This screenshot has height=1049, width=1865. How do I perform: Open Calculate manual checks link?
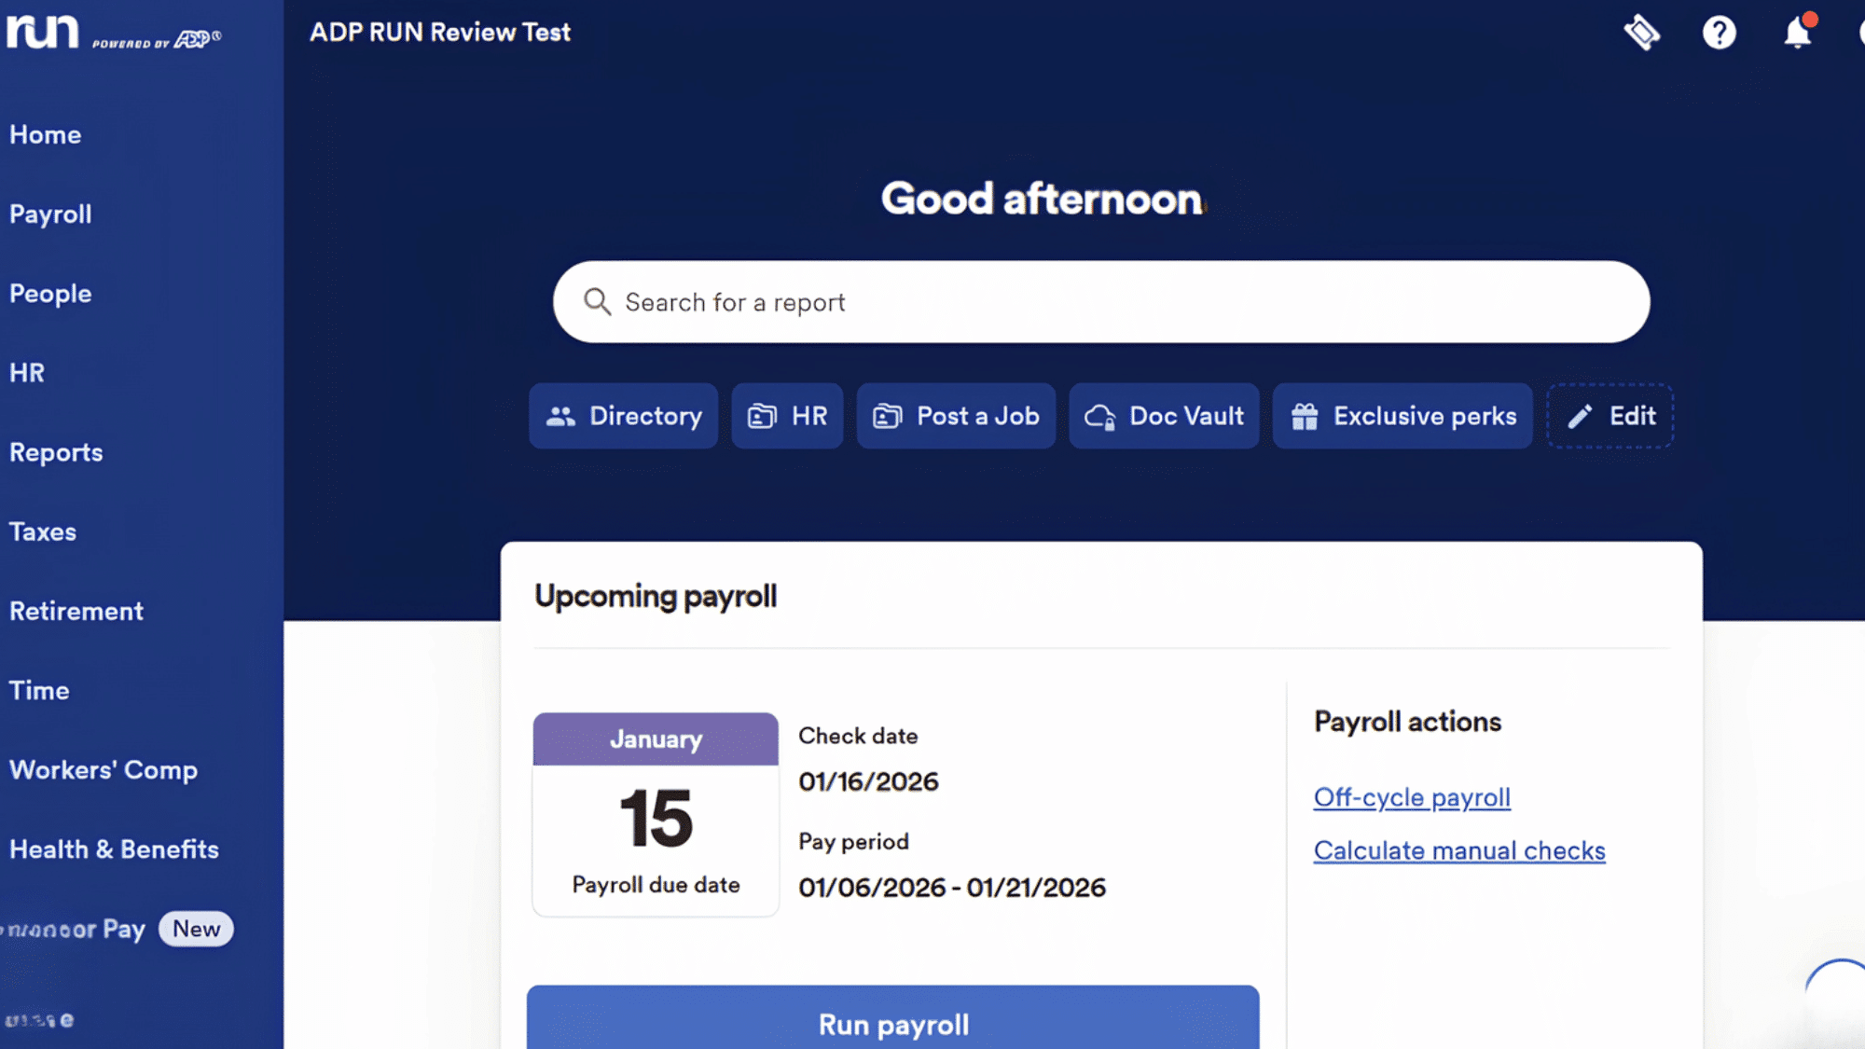click(x=1459, y=850)
